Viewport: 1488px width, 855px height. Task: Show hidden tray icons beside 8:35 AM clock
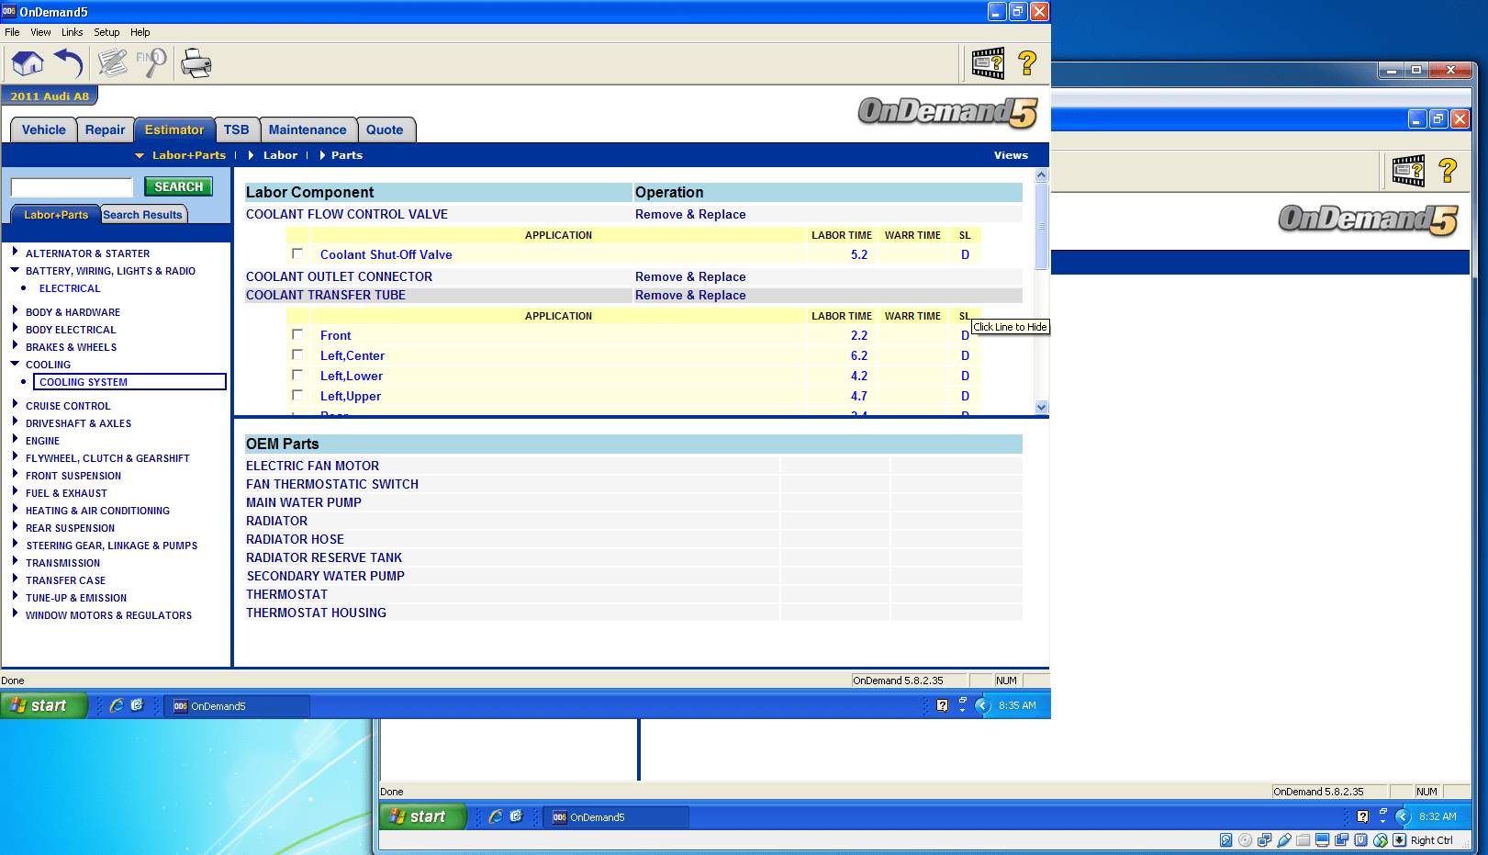pyautogui.click(x=983, y=705)
